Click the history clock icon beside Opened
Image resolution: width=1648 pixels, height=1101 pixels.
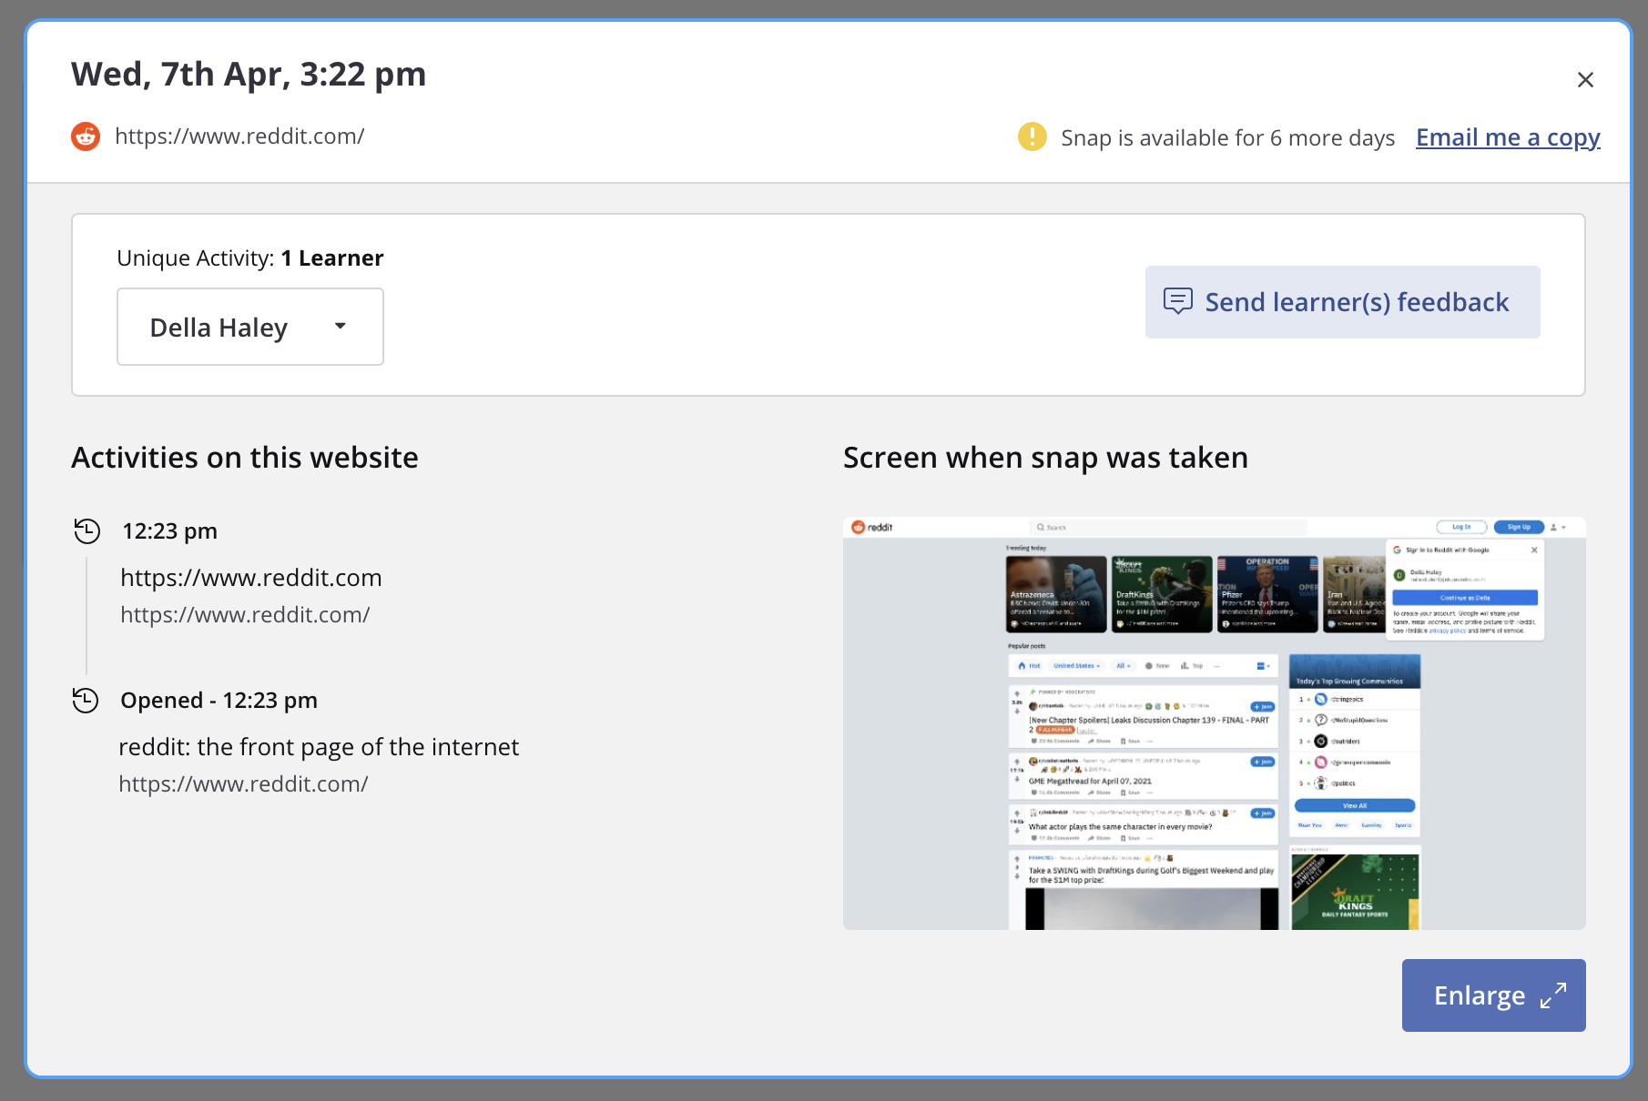pos(86,700)
